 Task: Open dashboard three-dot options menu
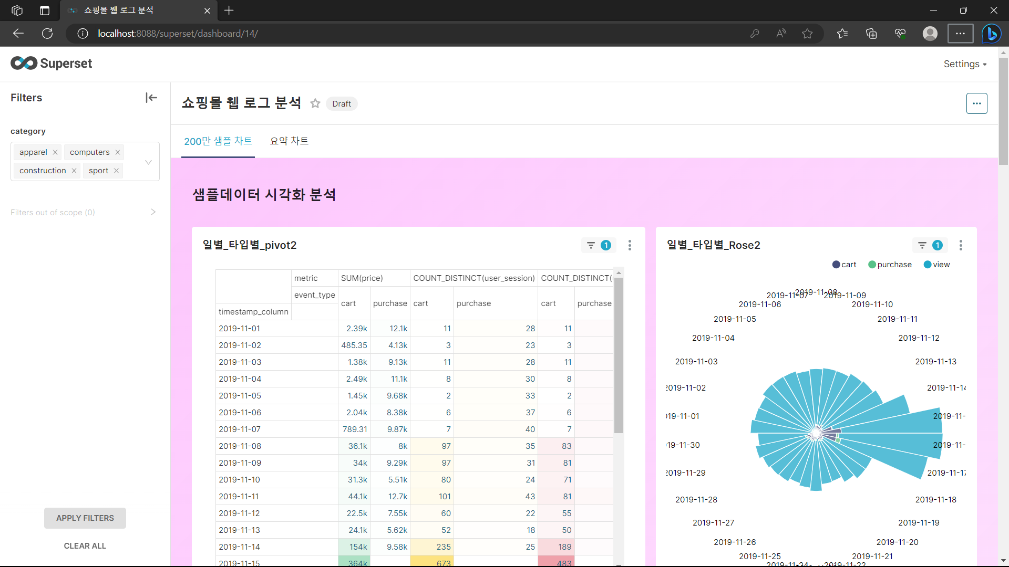point(976,103)
